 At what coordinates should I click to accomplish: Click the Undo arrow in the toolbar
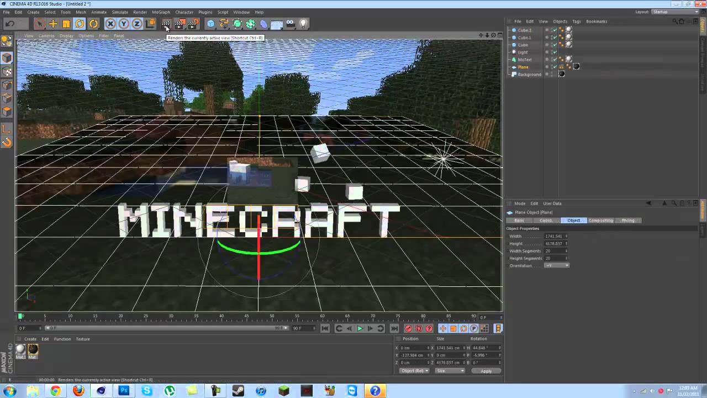tap(9, 24)
